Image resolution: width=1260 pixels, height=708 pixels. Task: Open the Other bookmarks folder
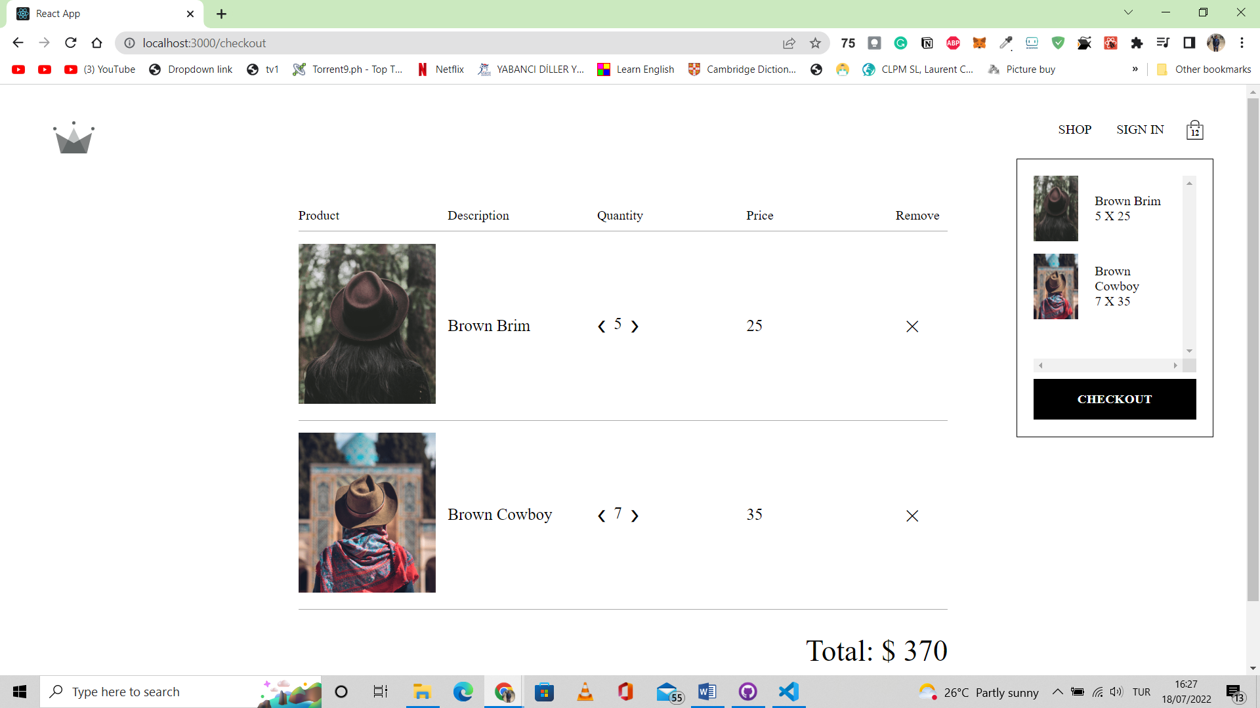click(1204, 69)
